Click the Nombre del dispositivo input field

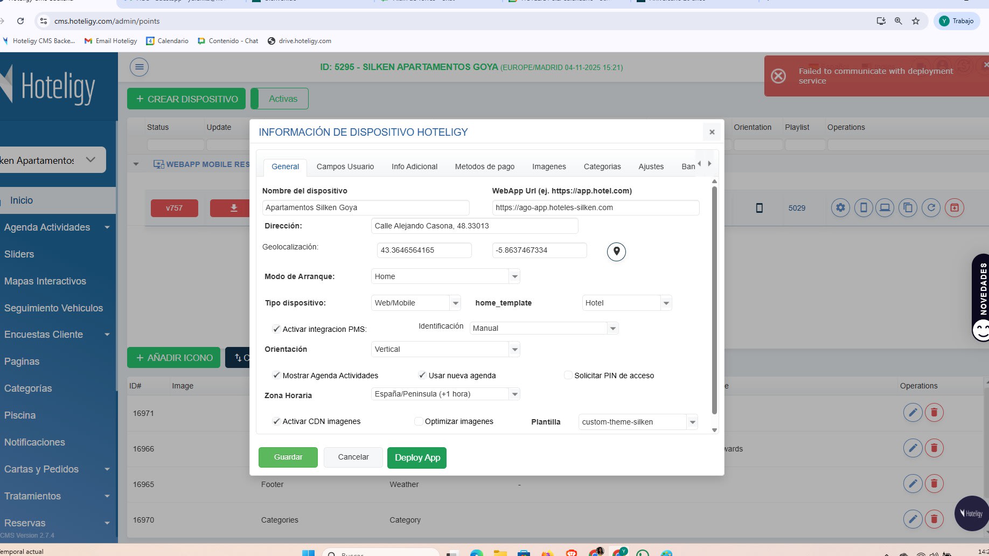[365, 208]
